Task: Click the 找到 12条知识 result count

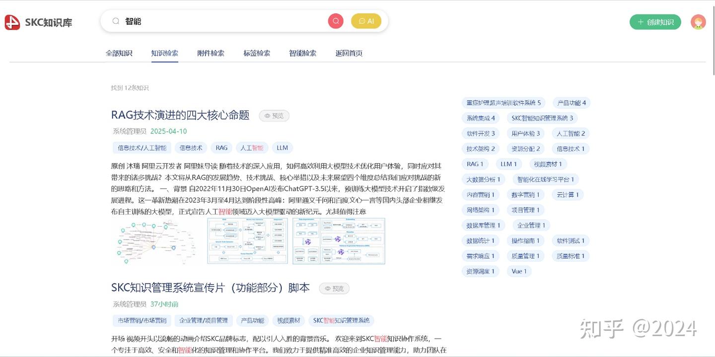Action: (x=130, y=88)
